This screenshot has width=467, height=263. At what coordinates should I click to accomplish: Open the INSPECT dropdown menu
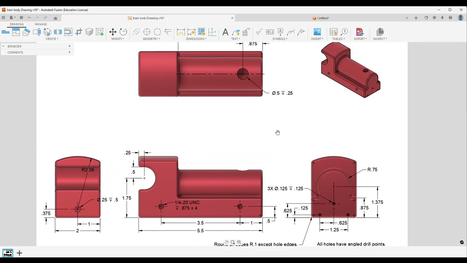click(x=380, y=39)
